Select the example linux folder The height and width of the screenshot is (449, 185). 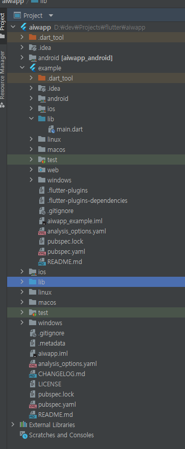[54, 140]
